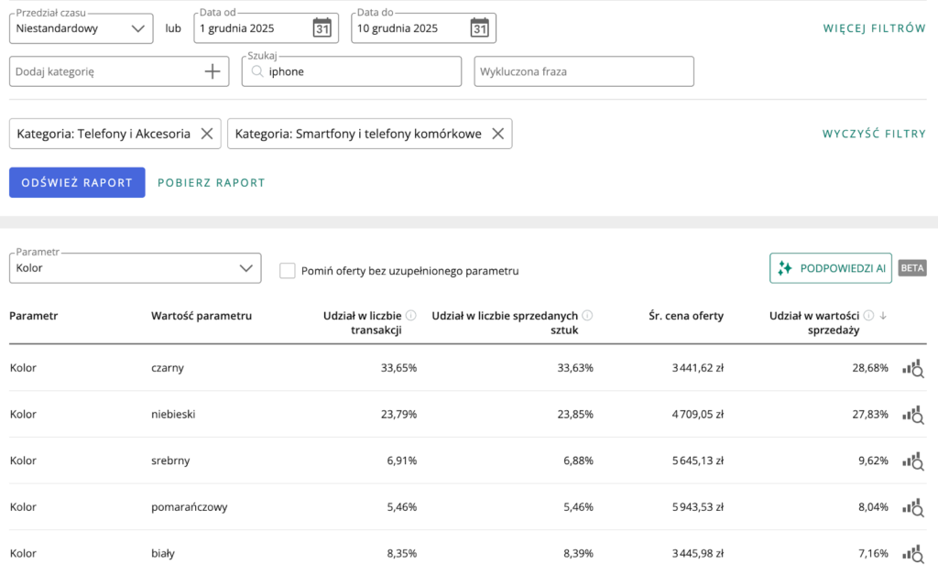Expand the 'Przedział czasu' dropdown
Image resolution: width=938 pixels, height=574 pixels.
click(x=81, y=28)
